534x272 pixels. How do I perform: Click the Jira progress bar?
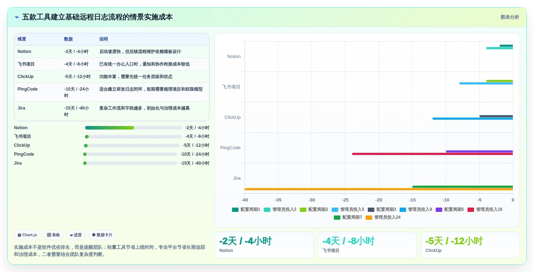[x=130, y=163]
